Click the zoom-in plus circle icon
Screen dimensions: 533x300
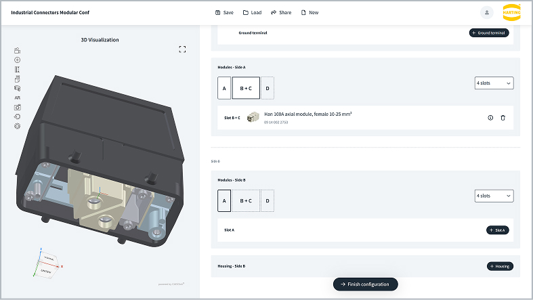click(18, 60)
